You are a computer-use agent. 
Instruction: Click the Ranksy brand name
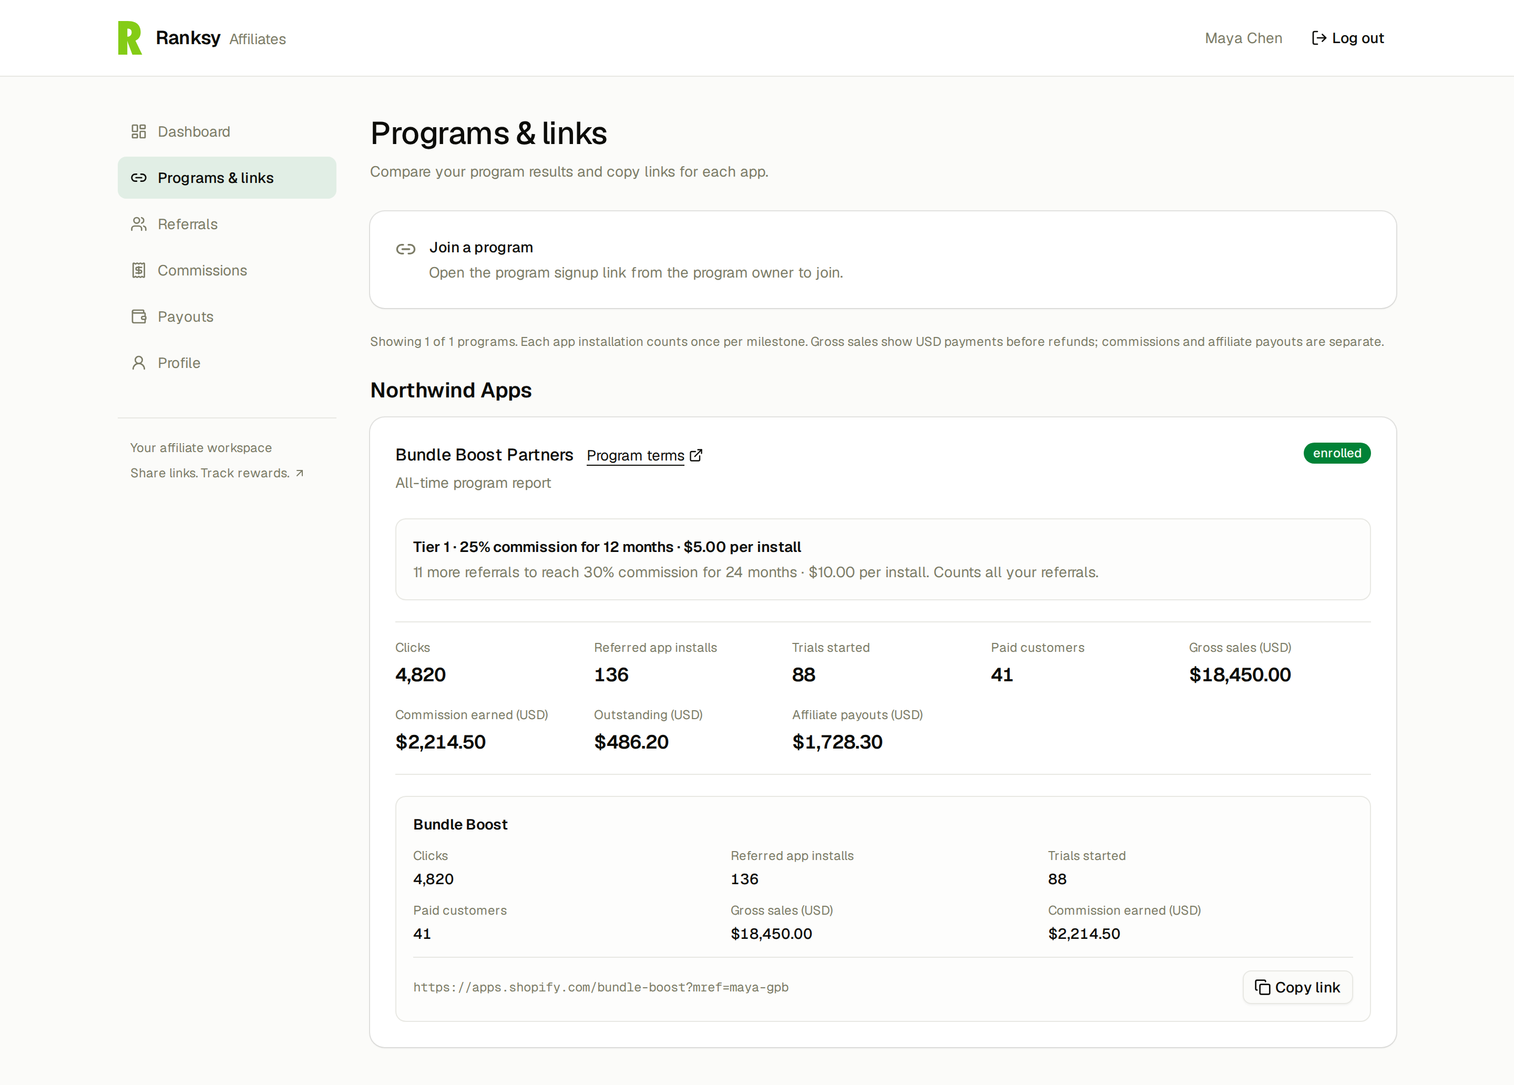pos(188,38)
